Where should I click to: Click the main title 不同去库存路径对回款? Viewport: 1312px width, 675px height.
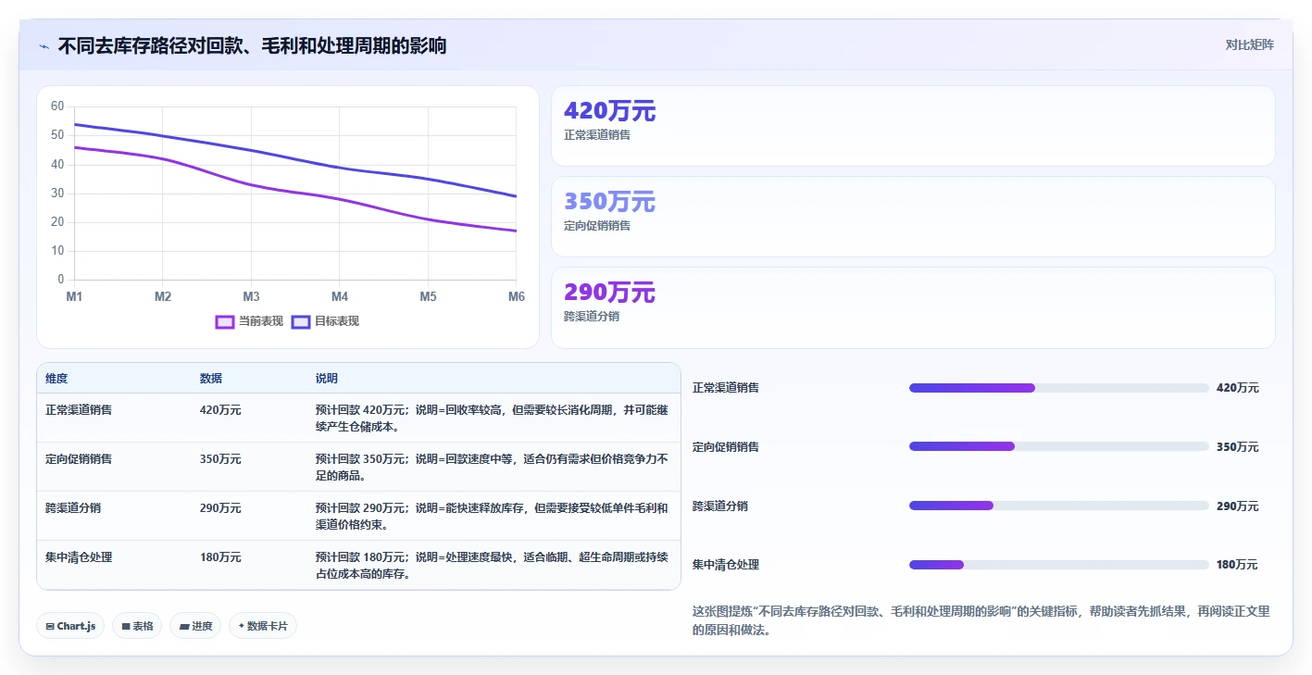point(252,45)
